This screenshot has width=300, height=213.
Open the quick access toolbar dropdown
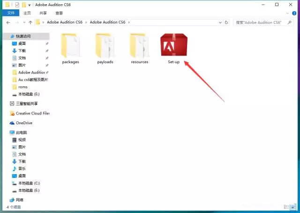[x=30, y=5]
